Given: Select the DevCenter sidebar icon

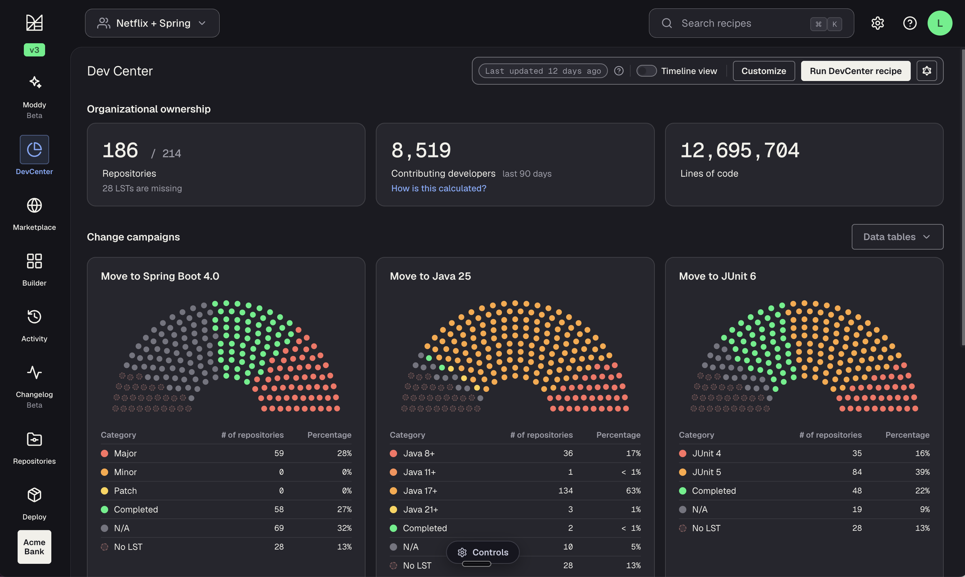Looking at the screenshot, I should coord(35,149).
